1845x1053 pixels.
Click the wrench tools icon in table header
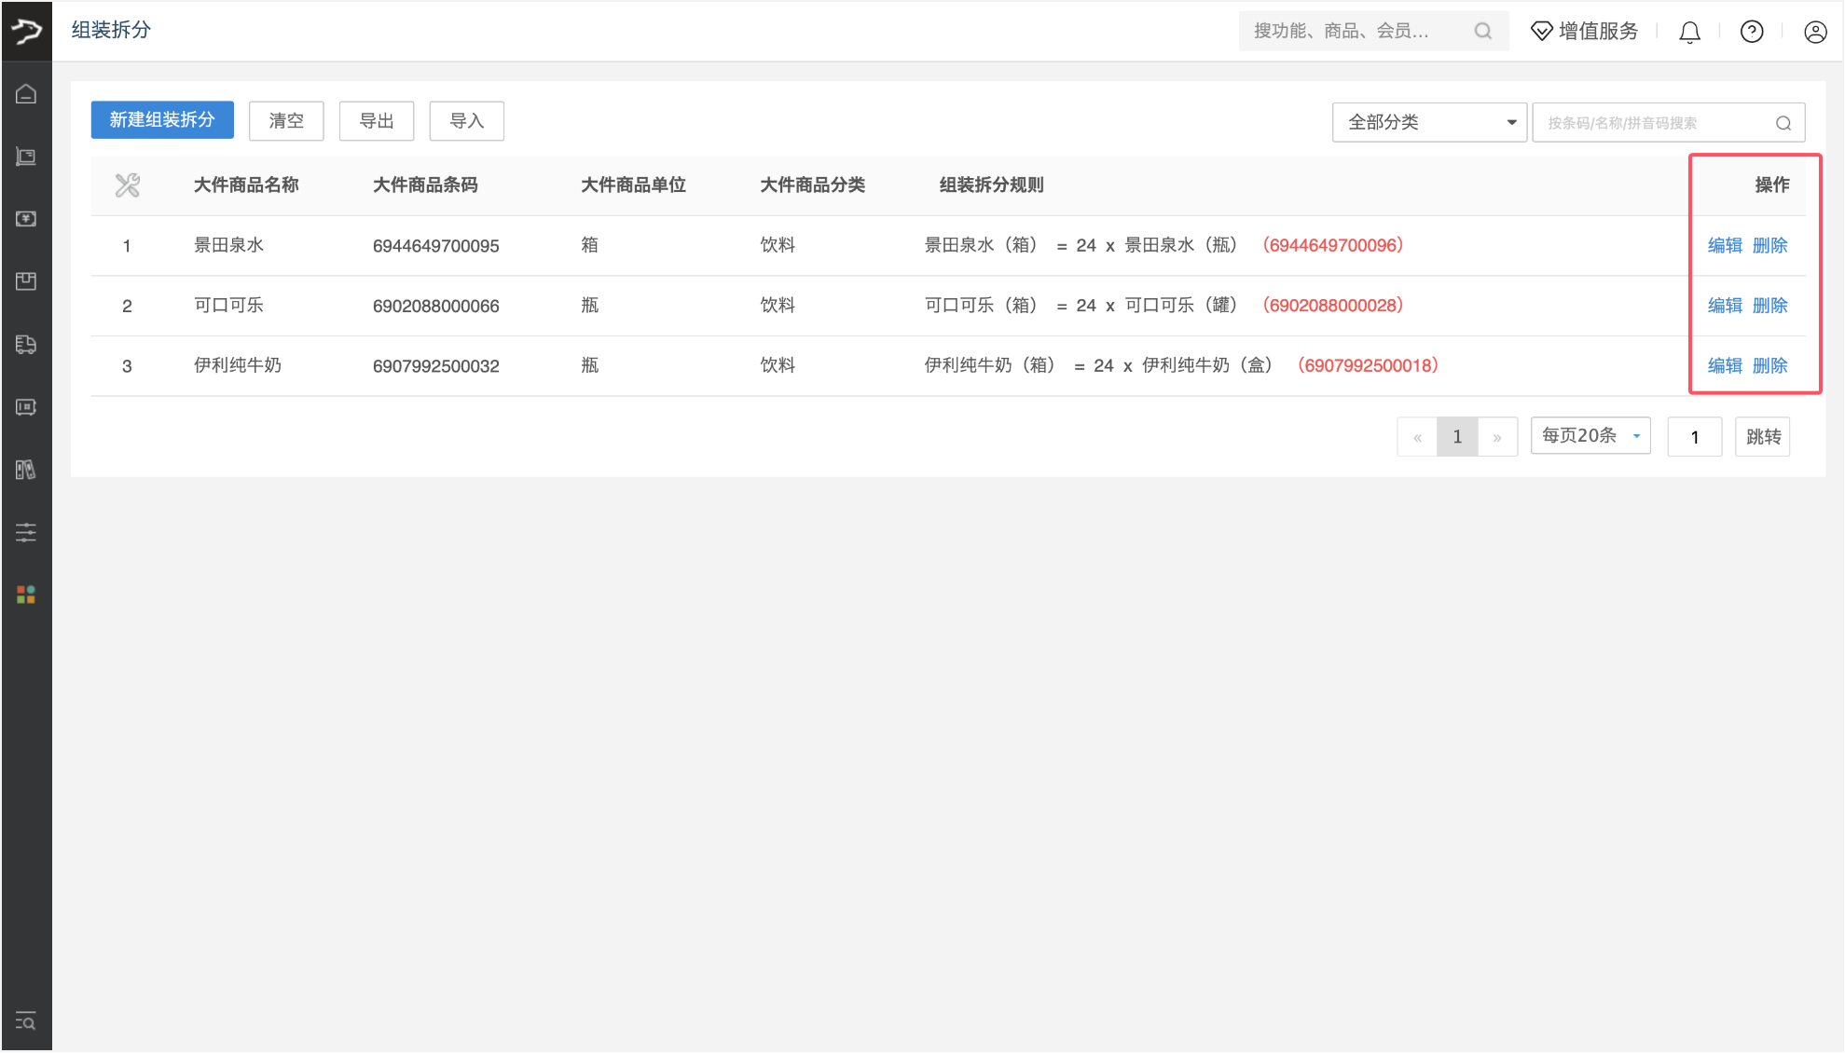tap(128, 185)
